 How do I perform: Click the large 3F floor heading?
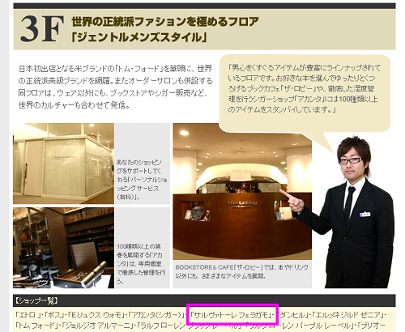coord(42,29)
